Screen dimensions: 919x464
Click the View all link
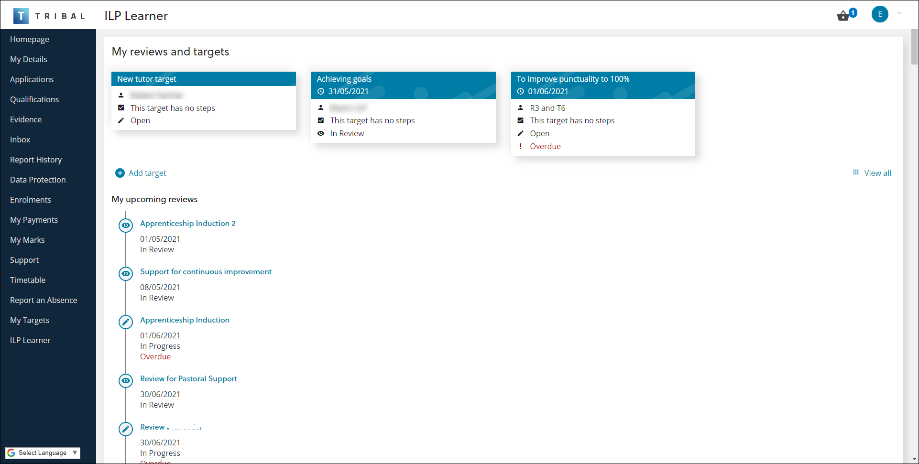point(877,173)
